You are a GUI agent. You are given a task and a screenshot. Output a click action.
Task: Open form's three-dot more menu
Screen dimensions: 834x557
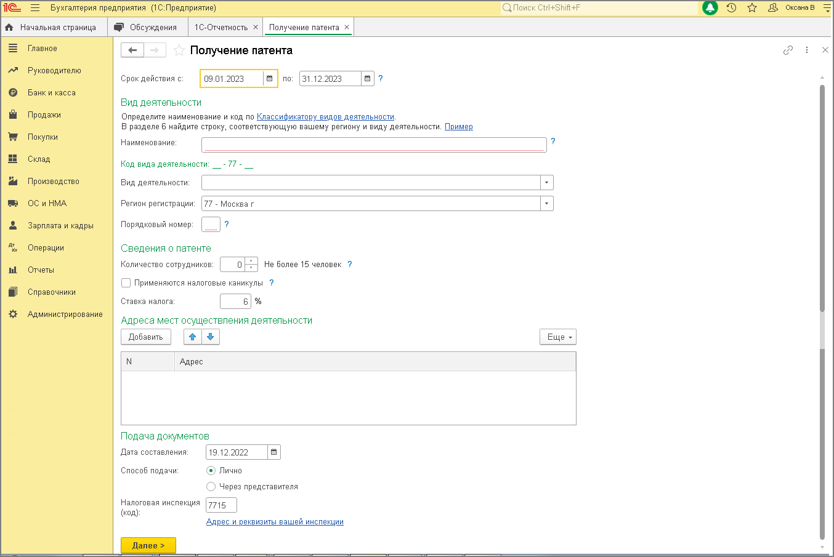pos(807,50)
